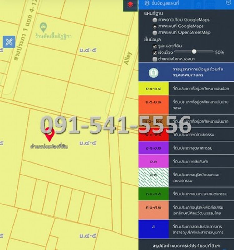The height and width of the screenshot is (250, 234).
Task: Click the ผังเมือง opacity slider handle
Action: click(x=194, y=51)
